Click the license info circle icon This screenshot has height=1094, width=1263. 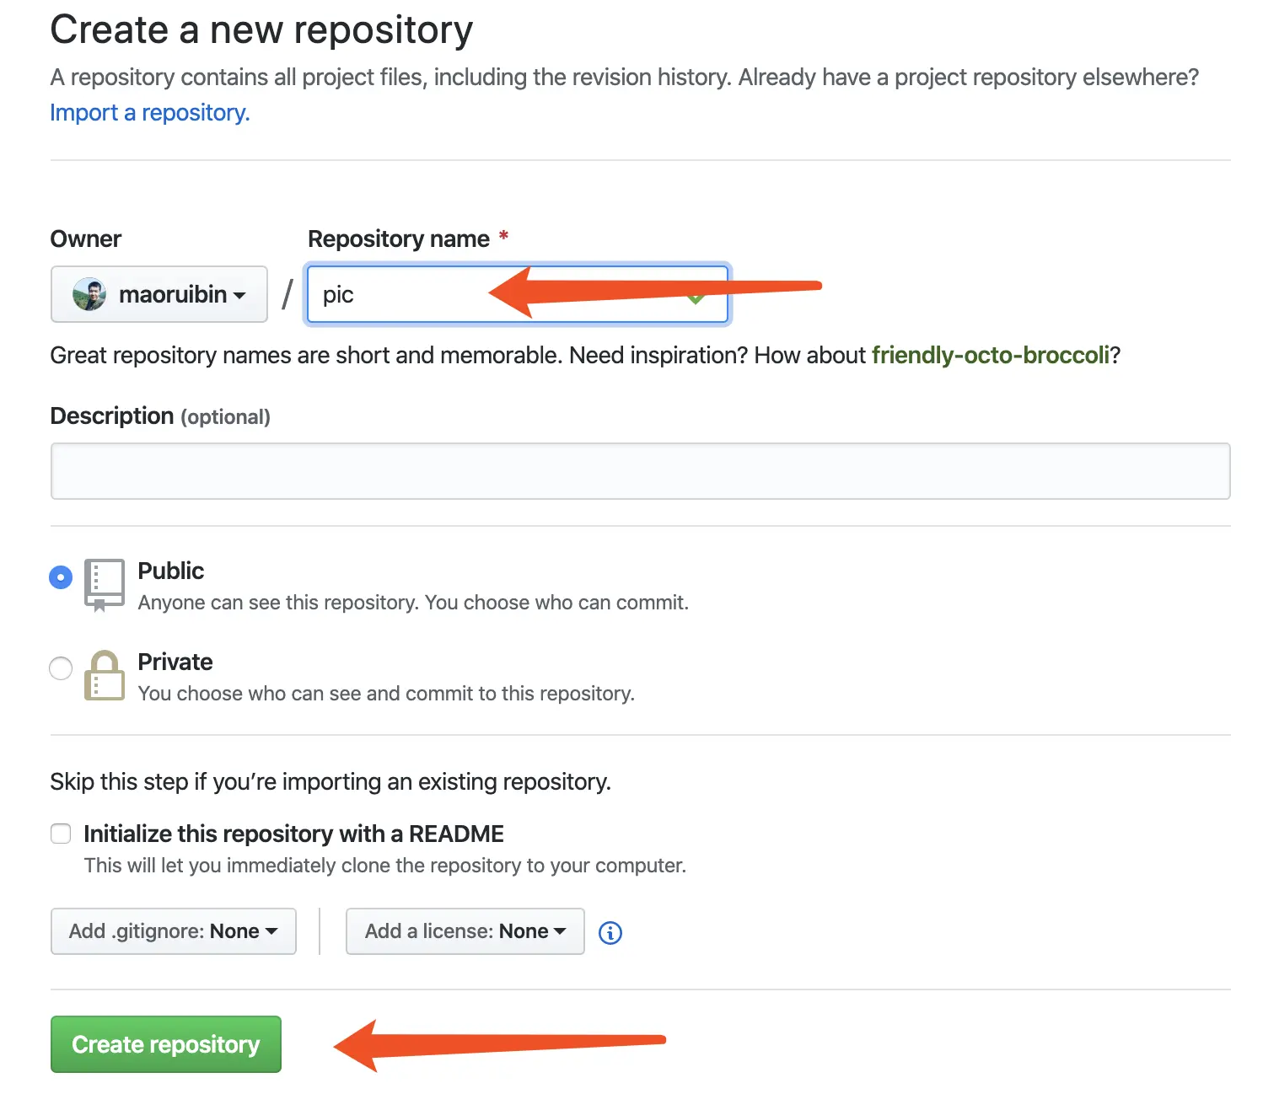610,933
